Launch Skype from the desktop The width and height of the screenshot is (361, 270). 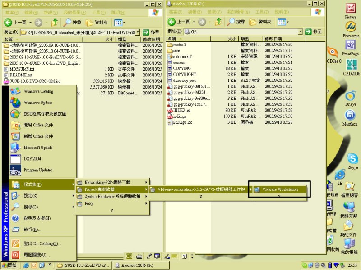353,162
